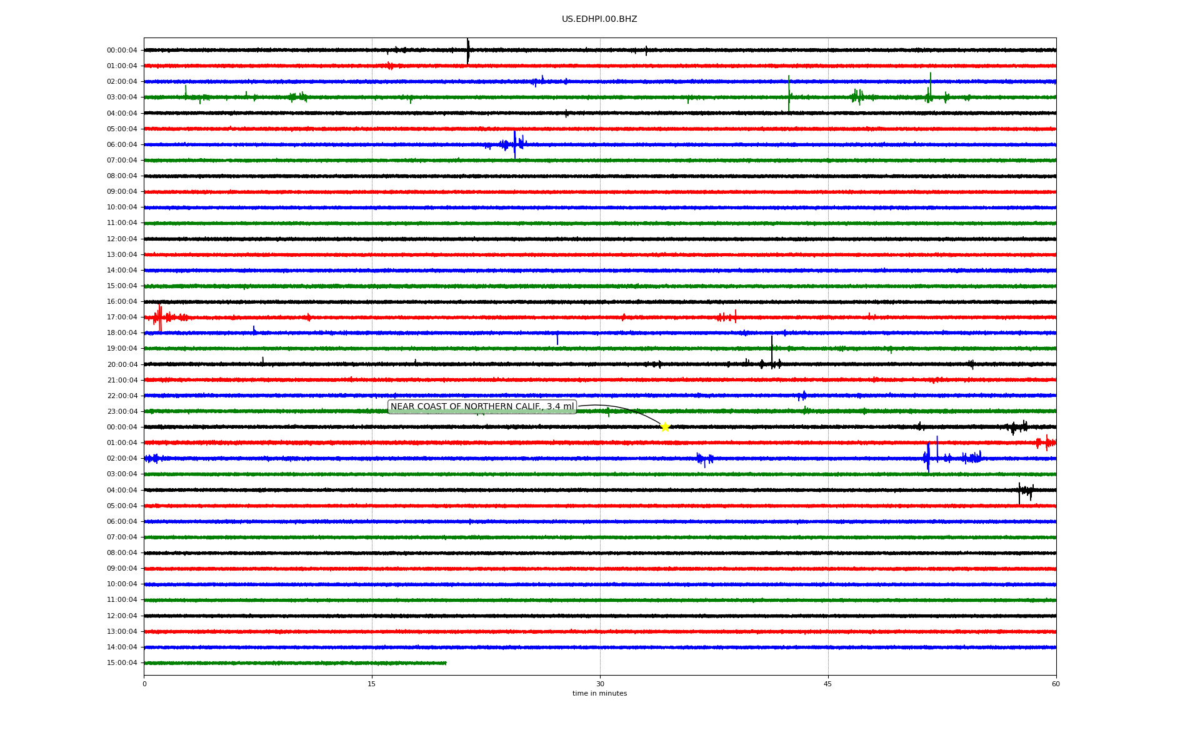Click the 60 tick label on x-axis

(x=1056, y=684)
